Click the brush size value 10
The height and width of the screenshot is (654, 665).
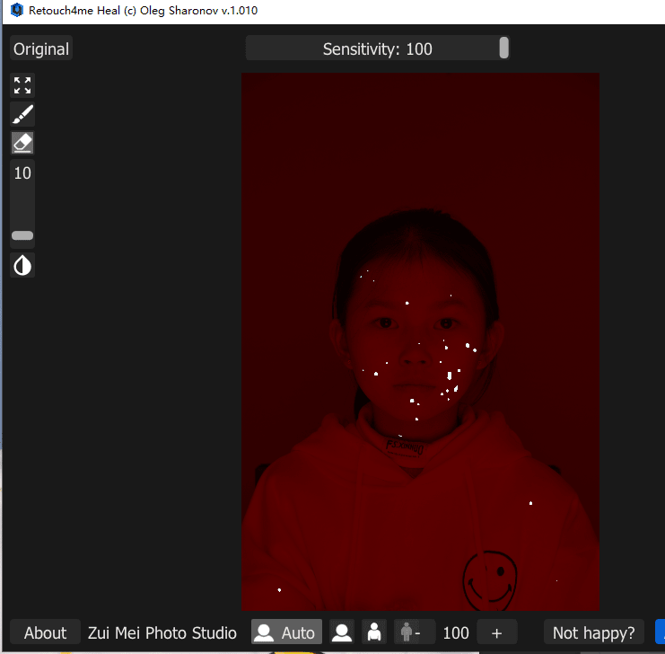click(x=22, y=173)
